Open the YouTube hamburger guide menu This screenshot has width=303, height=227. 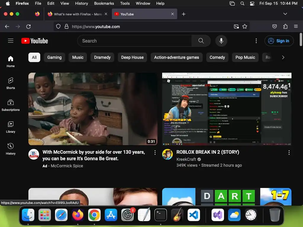tap(11, 41)
